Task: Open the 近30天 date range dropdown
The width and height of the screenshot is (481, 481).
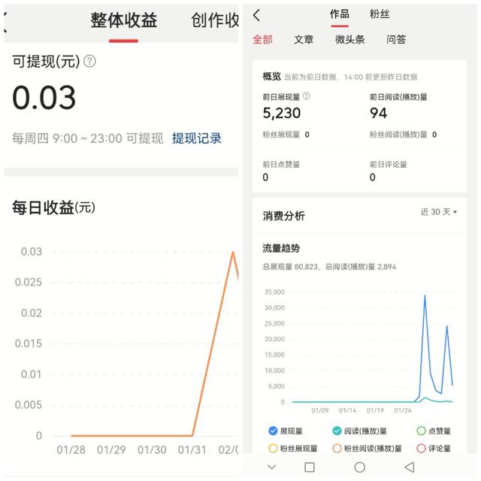Action: click(x=438, y=213)
